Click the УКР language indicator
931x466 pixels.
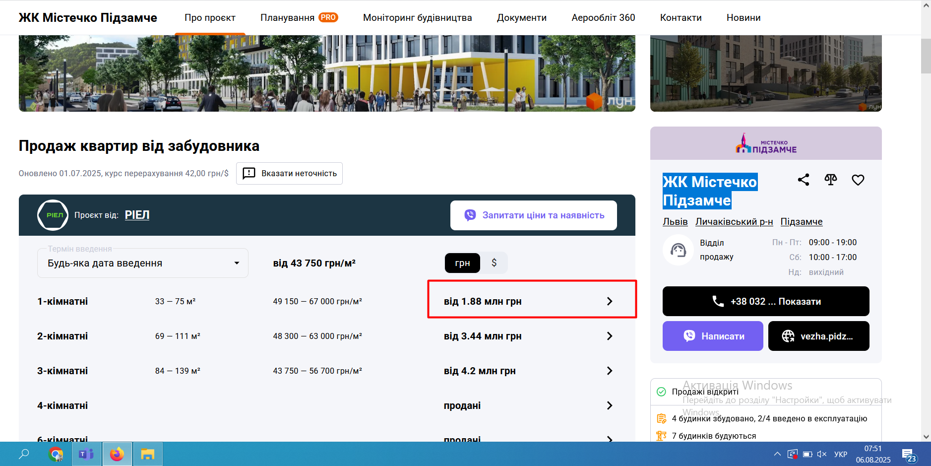(841, 454)
